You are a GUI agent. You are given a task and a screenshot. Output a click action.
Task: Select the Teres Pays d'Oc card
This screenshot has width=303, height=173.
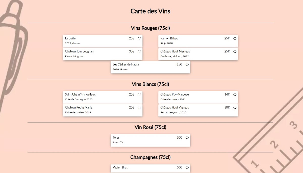click(144, 140)
